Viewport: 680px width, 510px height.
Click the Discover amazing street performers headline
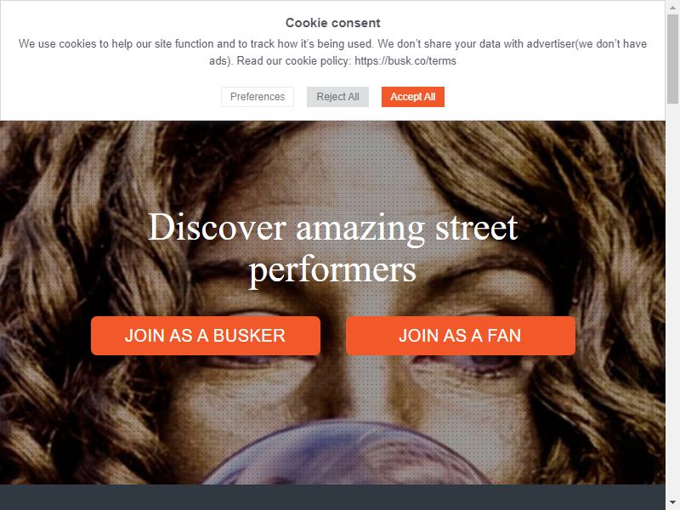pos(332,249)
